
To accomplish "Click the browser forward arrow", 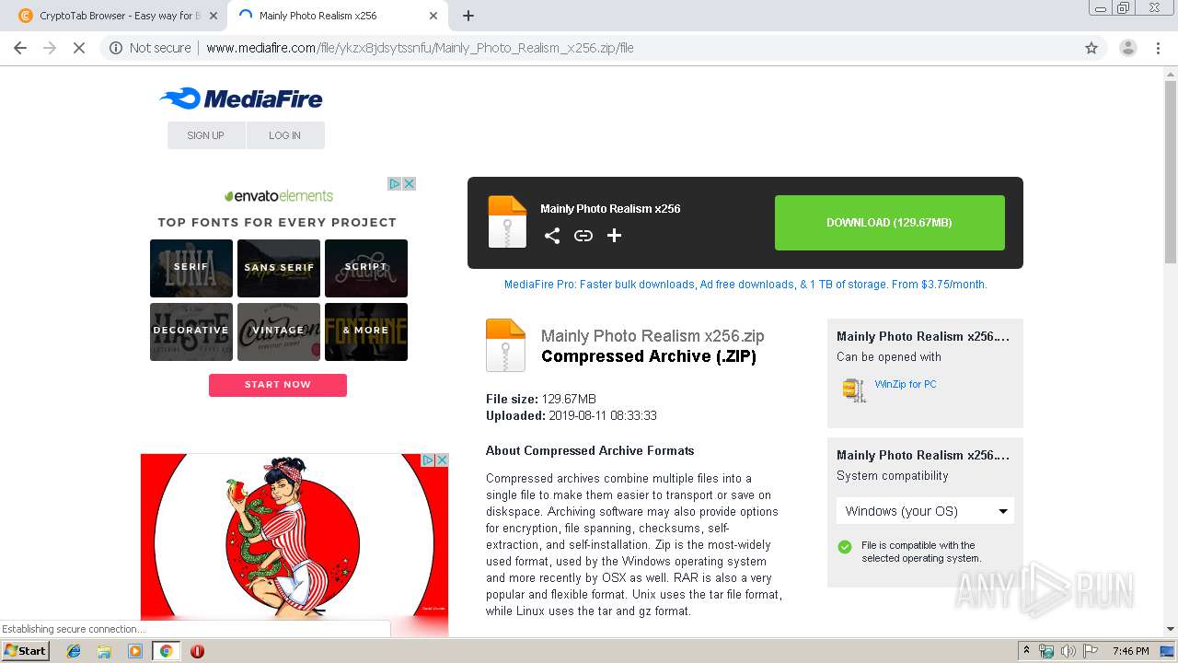I will pos(50,48).
